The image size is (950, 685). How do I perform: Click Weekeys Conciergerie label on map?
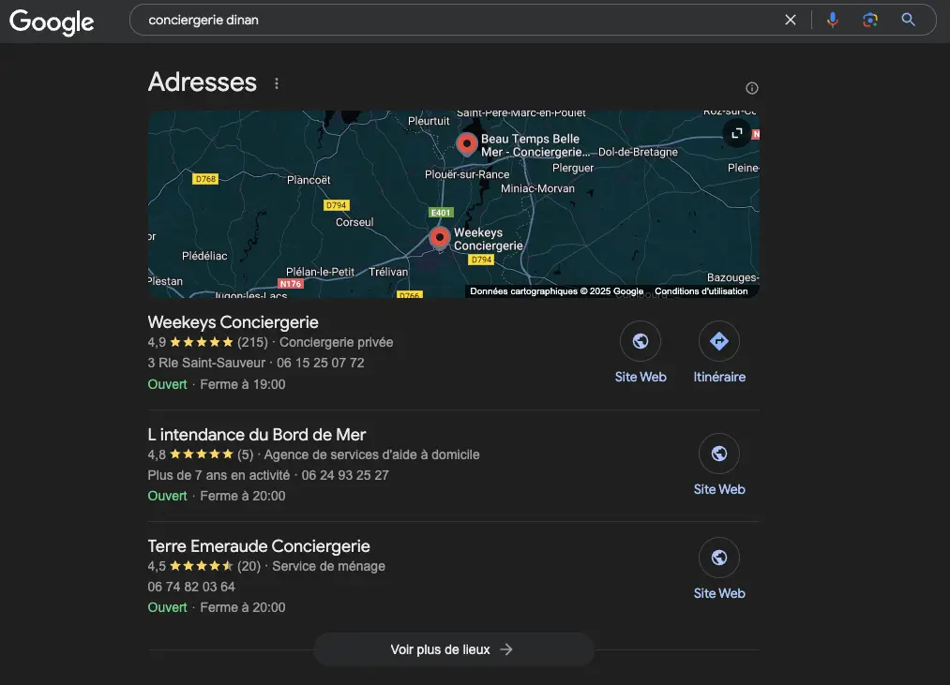tap(489, 239)
